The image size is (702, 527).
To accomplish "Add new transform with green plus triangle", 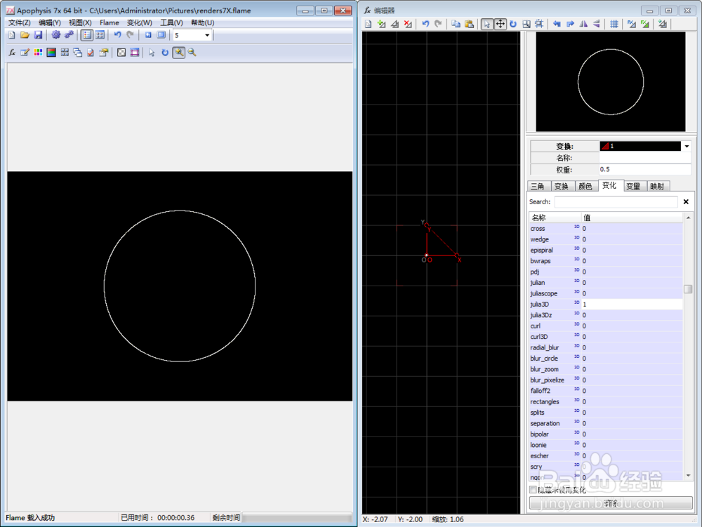I will [381, 24].
